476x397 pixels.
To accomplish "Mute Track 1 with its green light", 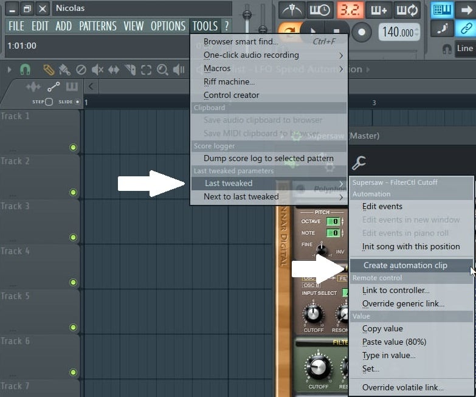I will point(73,148).
